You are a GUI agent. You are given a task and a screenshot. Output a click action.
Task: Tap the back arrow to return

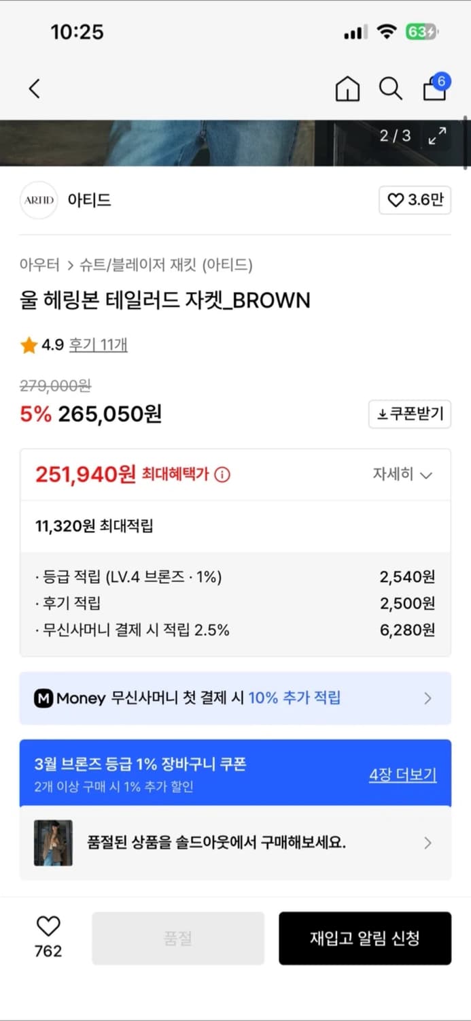[34, 88]
